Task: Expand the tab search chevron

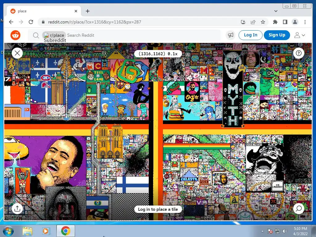Action: point(276,11)
